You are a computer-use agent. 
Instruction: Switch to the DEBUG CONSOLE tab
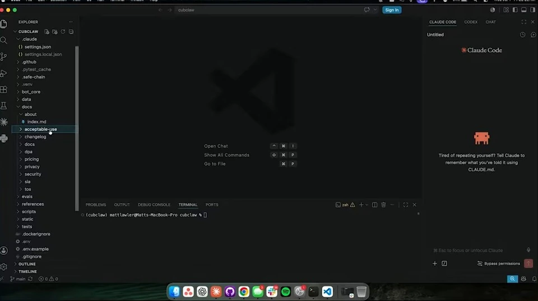tap(154, 205)
